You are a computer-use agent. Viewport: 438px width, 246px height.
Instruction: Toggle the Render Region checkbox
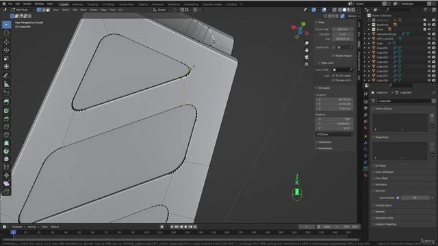coord(333,56)
